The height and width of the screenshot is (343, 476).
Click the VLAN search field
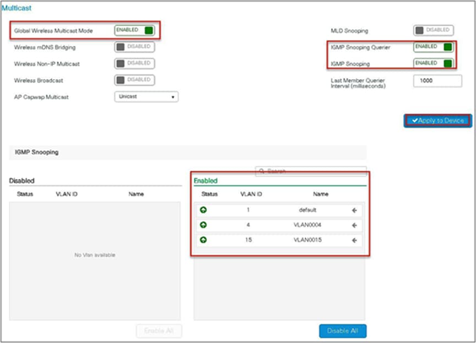pyautogui.click(x=311, y=171)
